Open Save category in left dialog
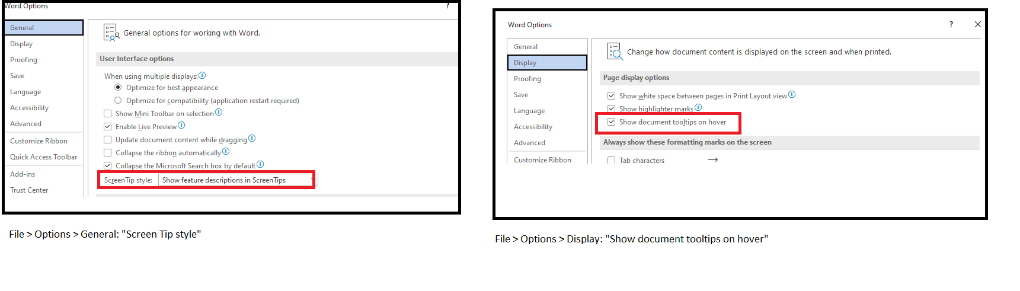The width and height of the screenshot is (1020, 291). [x=43, y=75]
